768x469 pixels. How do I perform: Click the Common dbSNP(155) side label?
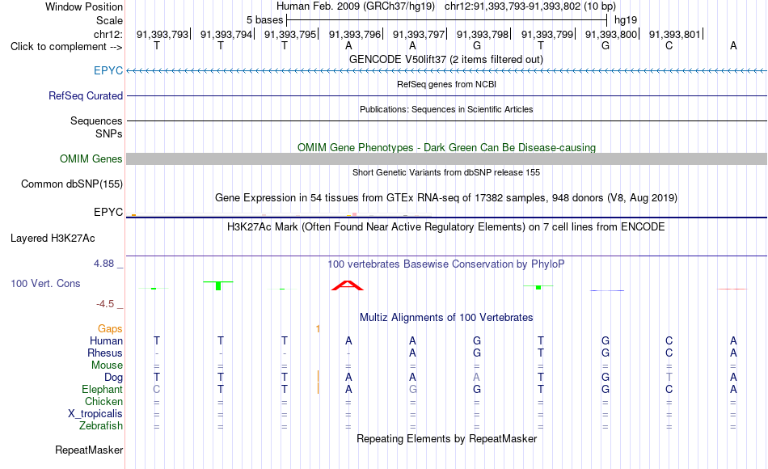(x=72, y=184)
